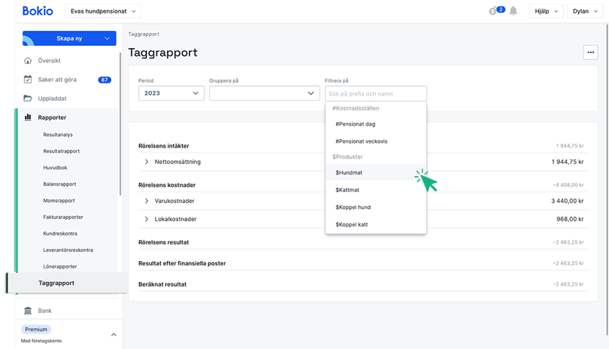The image size is (609, 349).
Task: Click the Översikt house icon
Action: click(28, 61)
